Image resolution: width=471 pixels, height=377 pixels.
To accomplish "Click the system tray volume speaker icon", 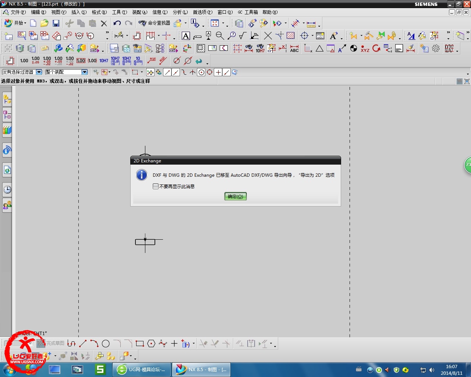I will 432,370.
